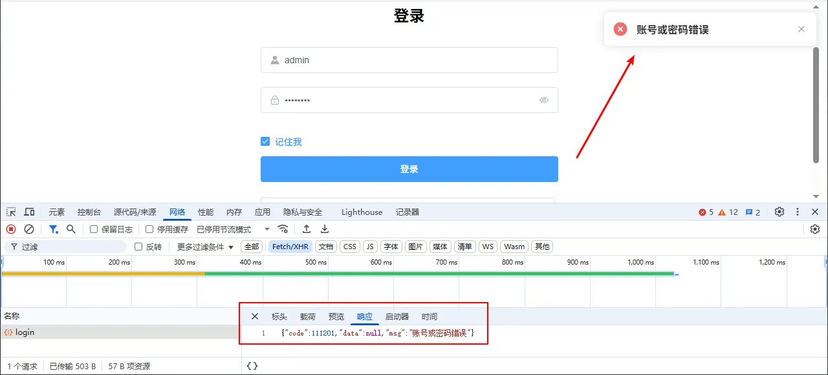Dismiss the error notification toast
This screenshot has width=828, height=375.
(801, 29)
